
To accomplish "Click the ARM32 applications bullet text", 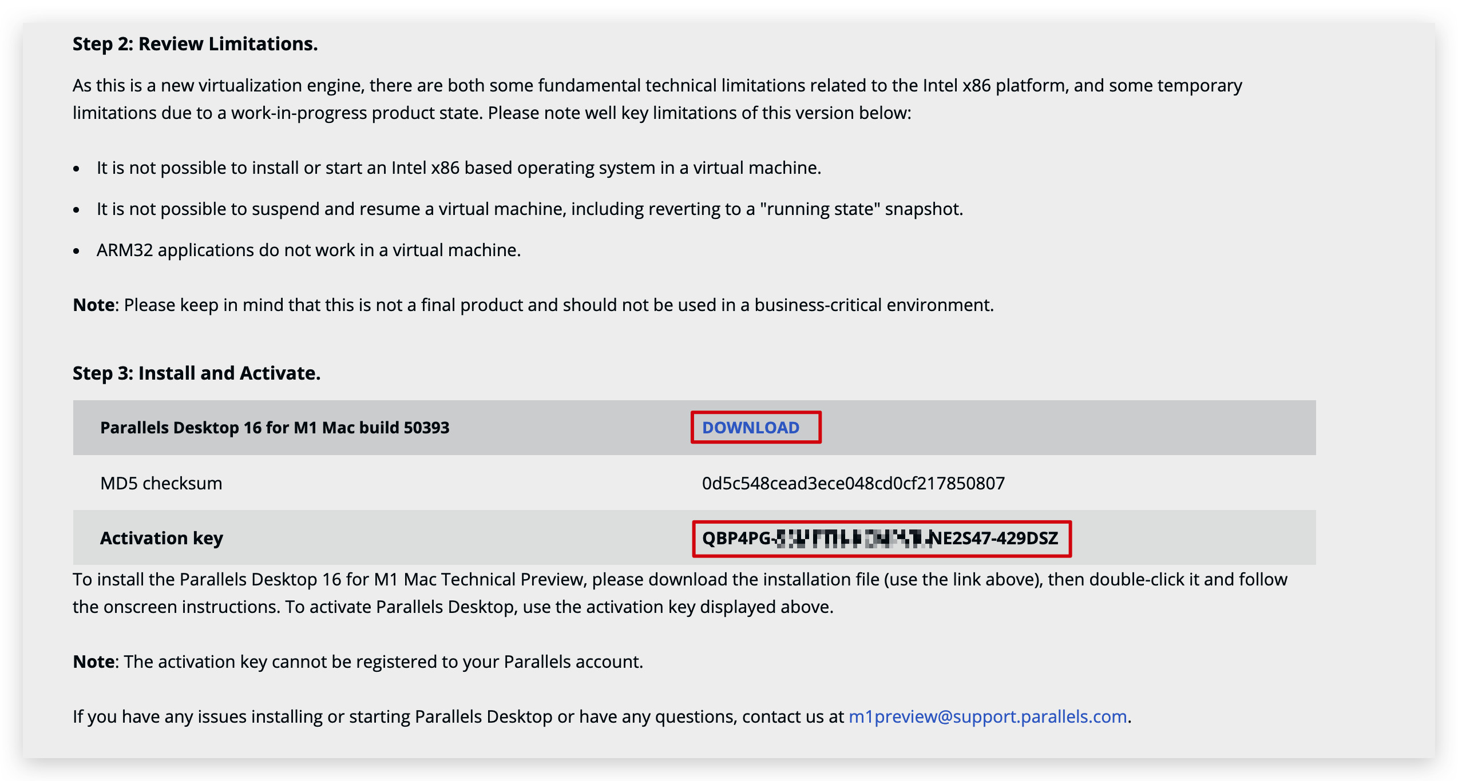I will click(308, 250).
